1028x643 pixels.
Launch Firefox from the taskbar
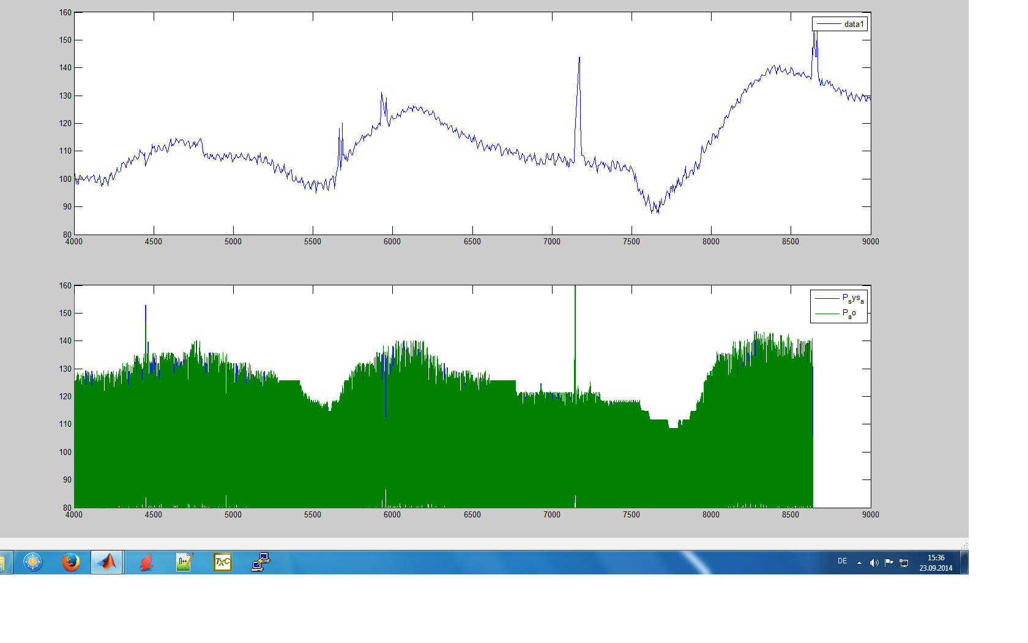[x=71, y=562]
